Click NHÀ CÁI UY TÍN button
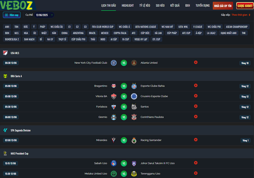 pos(223,6)
